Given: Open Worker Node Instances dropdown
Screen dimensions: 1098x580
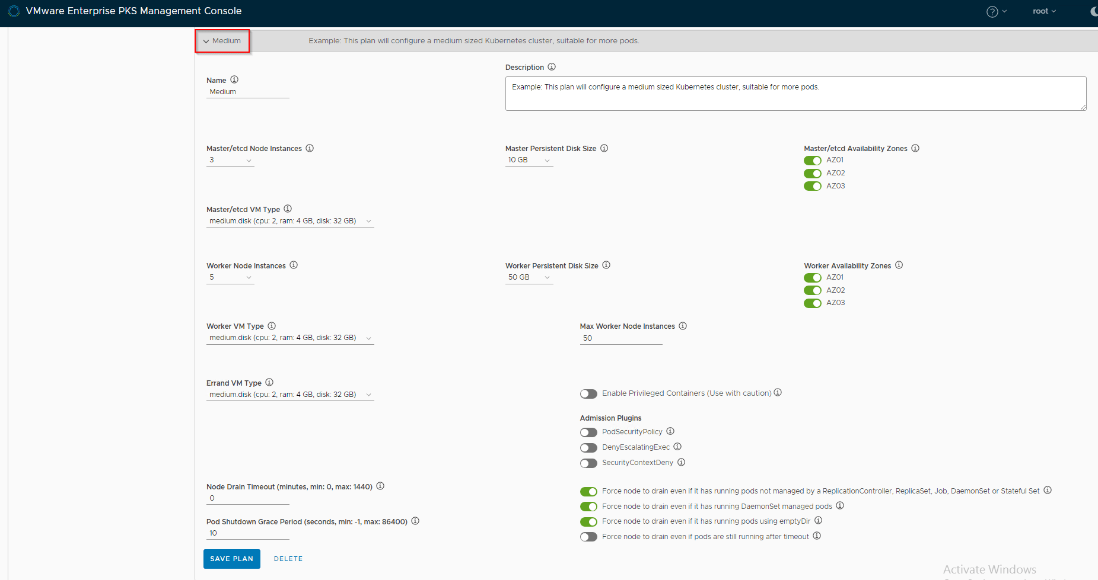Looking at the screenshot, I should (230, 277).
